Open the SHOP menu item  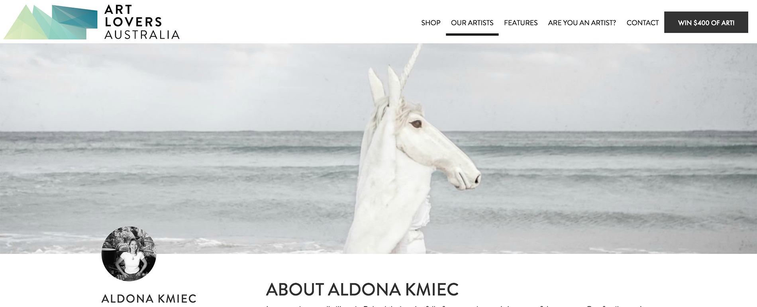[x=431, y=23]
